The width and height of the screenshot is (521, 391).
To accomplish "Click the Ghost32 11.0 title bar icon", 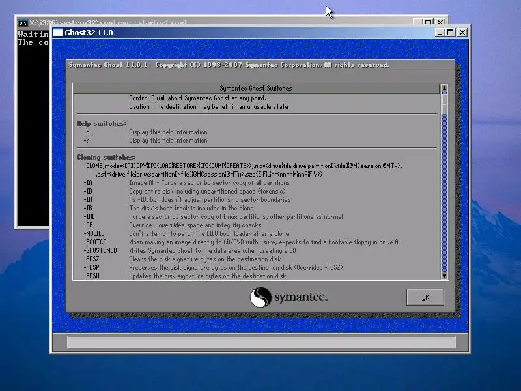I will (x=58, y=33).
